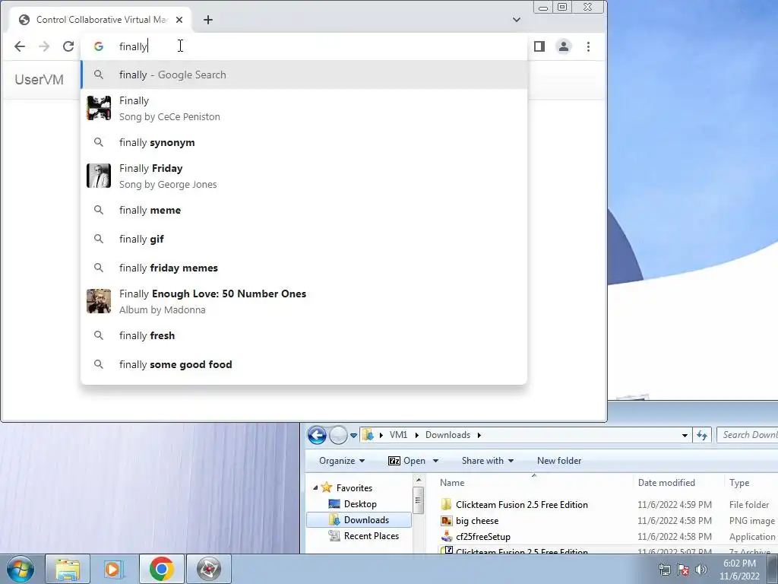Close the Control Collaborative Virtual Machine tab
This screenshot has width=778, height=584.
(179, 20)
